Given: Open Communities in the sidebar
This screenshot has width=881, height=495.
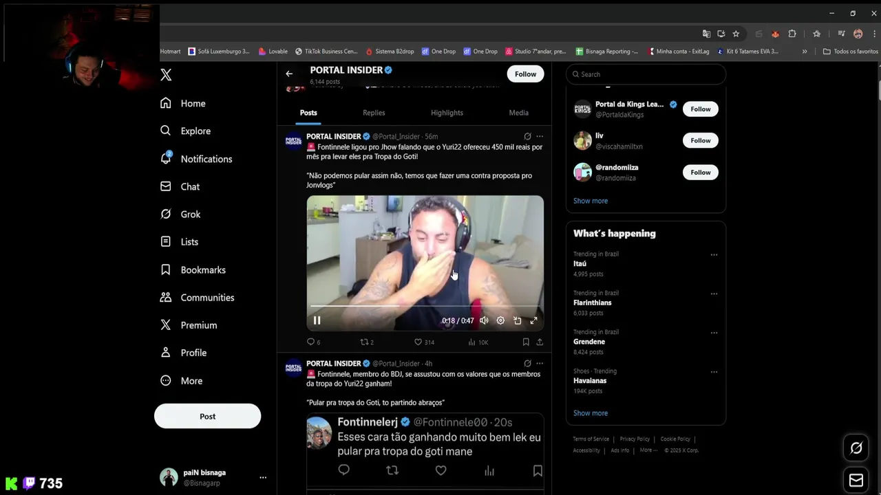Looking at the screenshot, I should [x=197, y=297].
